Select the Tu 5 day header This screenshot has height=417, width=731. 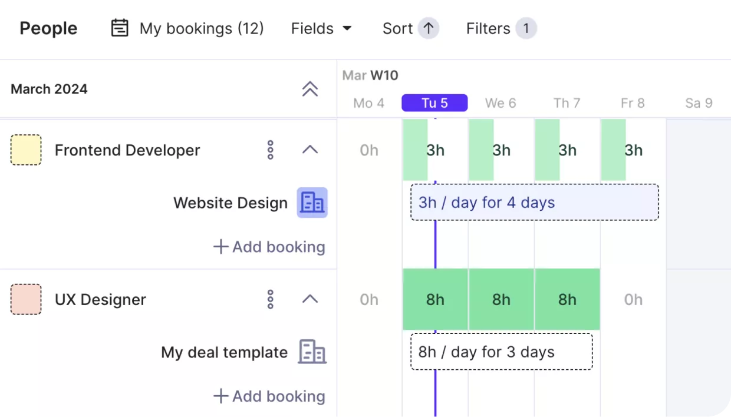click(434, 103)
